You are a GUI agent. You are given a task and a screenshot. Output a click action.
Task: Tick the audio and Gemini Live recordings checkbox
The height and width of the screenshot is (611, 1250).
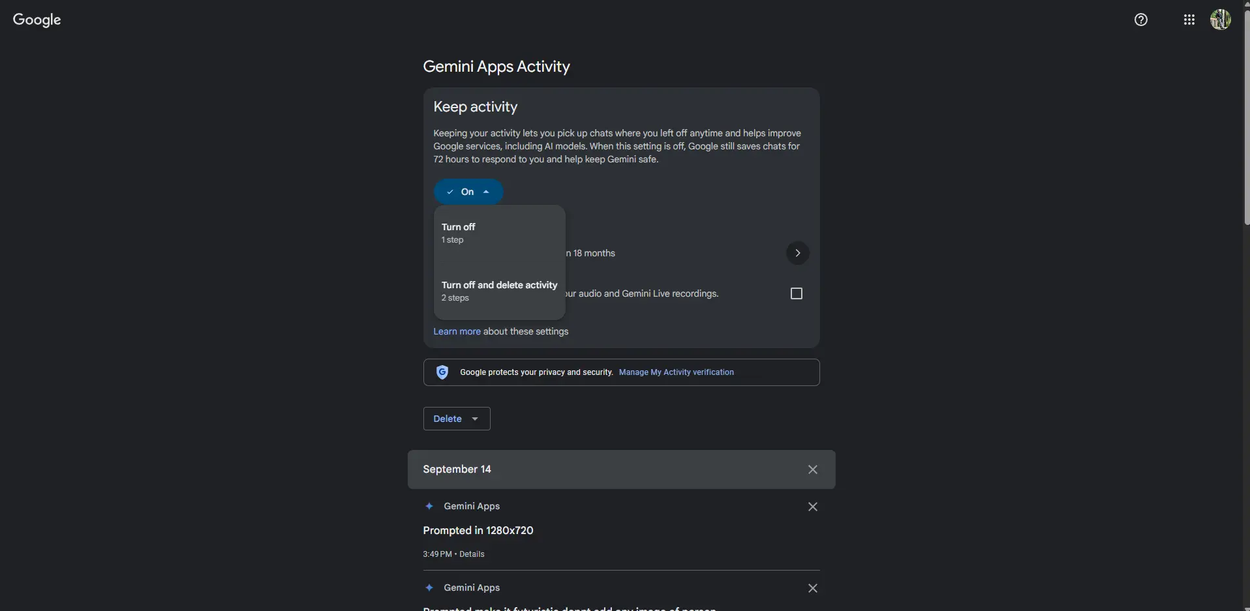796,293
